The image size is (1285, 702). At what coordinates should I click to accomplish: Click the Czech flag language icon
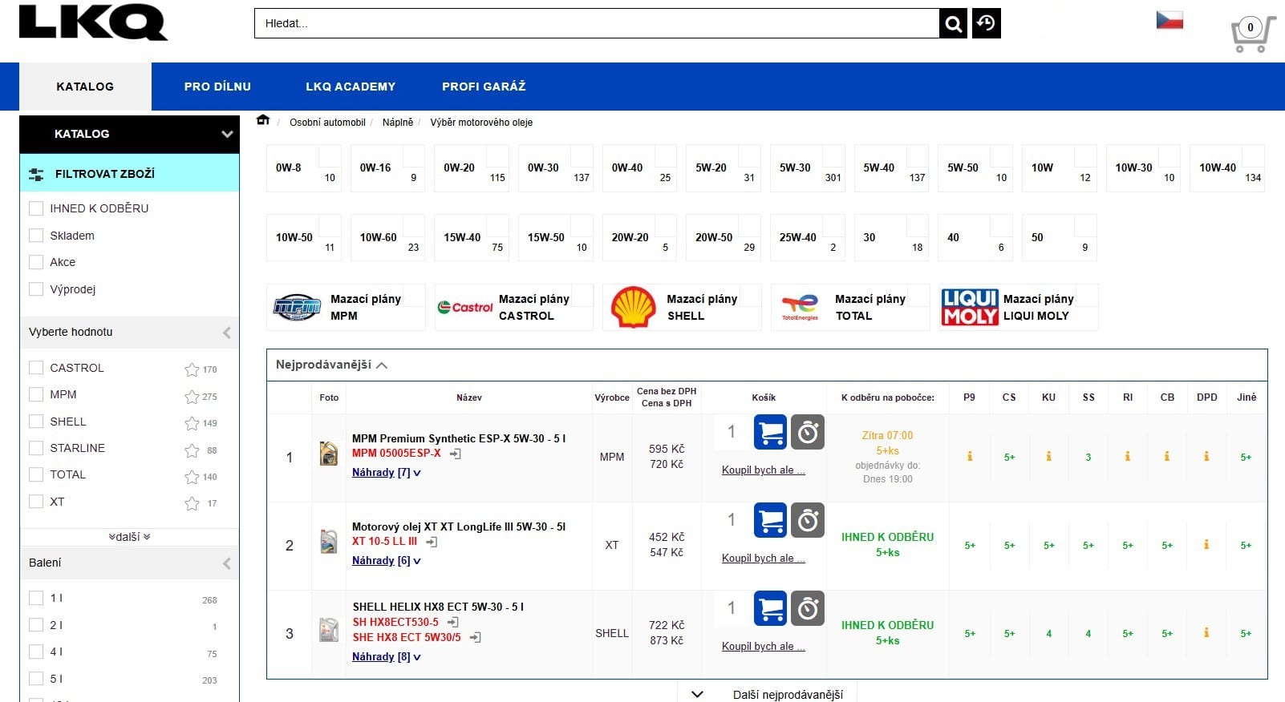(x=1169, y=20)
